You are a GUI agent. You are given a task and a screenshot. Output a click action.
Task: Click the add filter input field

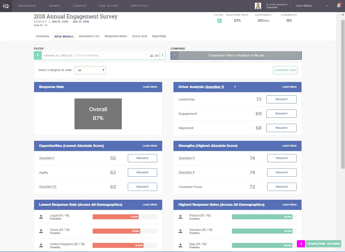pyautogui.click(x=110, y=56)
